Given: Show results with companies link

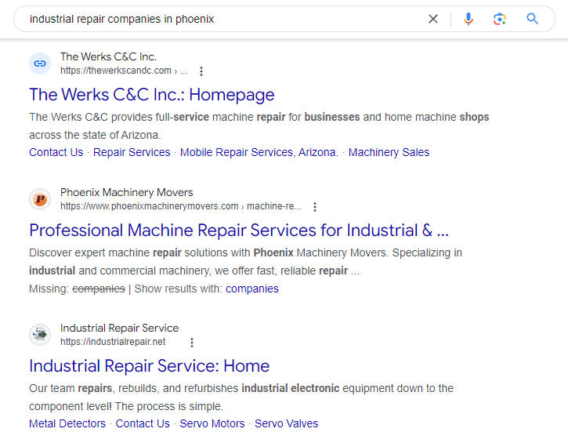Looking at the screenshot, I should pos(251,289).
